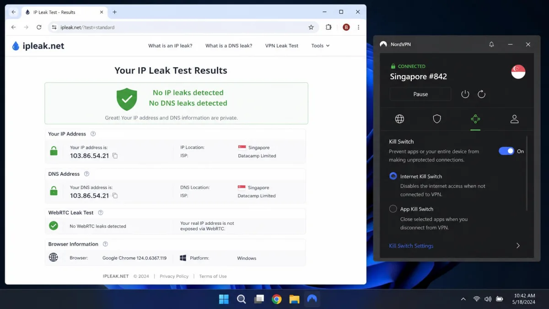The width and height of the screenshot is (549, 309).
Task: Click 'Datacamp Limited' ISP for IP address
Action: pos(257,156)
